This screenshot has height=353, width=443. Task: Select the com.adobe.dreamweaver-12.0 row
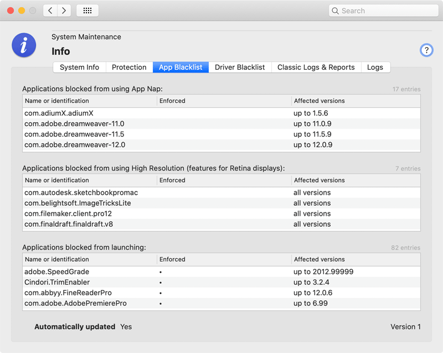[221, 144]
